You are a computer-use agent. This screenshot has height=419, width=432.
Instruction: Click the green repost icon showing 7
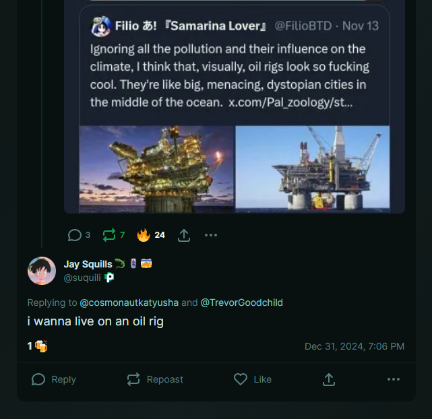[114, 235]
